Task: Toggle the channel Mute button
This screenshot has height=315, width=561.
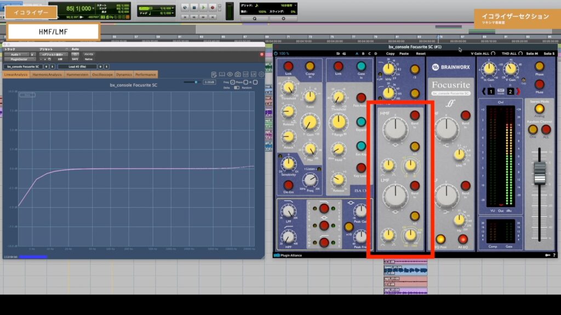Action: (x=539, y=84)
